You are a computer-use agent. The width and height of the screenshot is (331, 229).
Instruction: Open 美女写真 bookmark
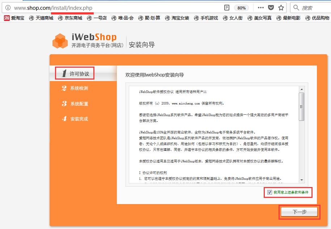(259, 18)
